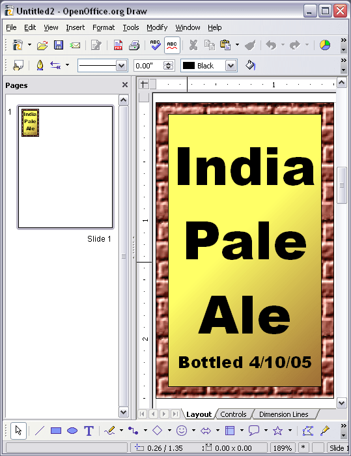Open the Redo history dropdown arrow

click(x=307, y=45)
